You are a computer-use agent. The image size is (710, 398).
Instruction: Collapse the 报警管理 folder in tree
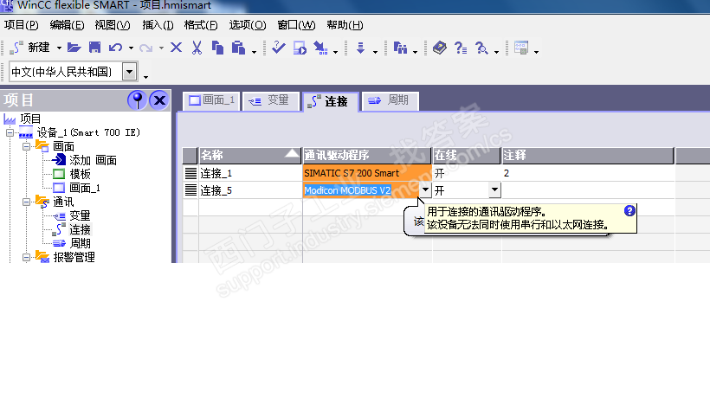[26, 257]
